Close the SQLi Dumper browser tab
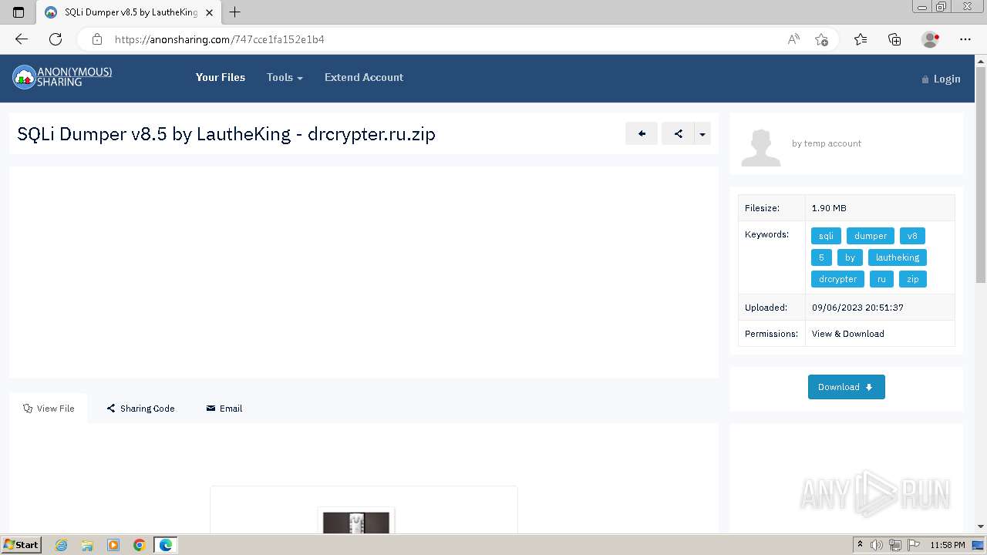Viewport: 987px width, 555px height. 208,12
